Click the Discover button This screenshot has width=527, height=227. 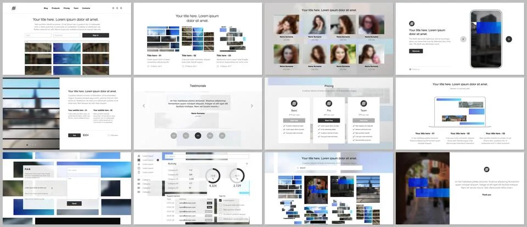click(416, 51)
